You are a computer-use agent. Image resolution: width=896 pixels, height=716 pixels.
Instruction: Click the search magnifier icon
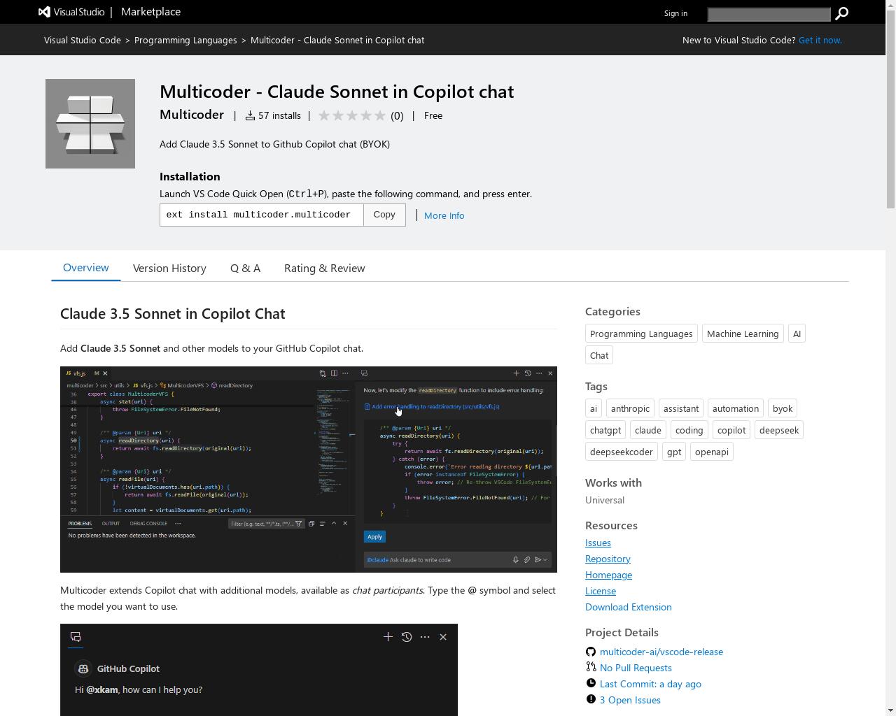842,13
